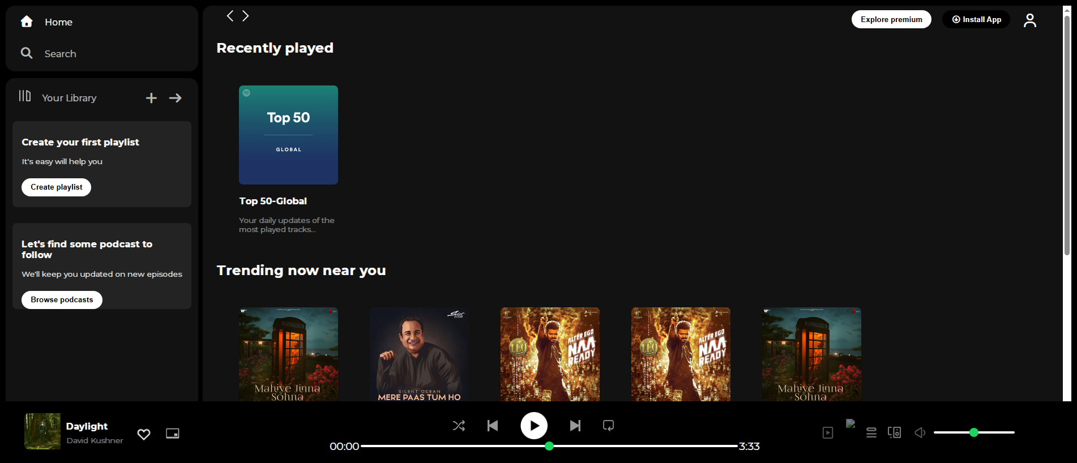The width and height of the screenshot is (1077, 463).
Task: Click the Daylight song title
Action: click(x=87, y=426)
